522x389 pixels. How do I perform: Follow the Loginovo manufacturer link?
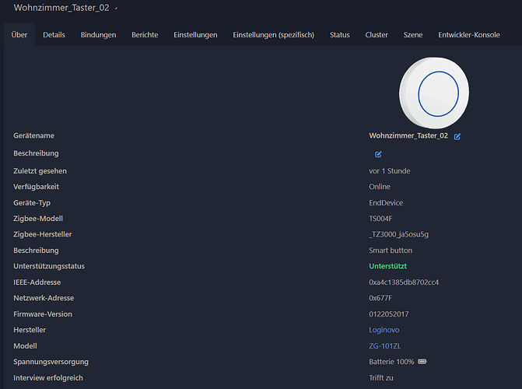[385, 330]
